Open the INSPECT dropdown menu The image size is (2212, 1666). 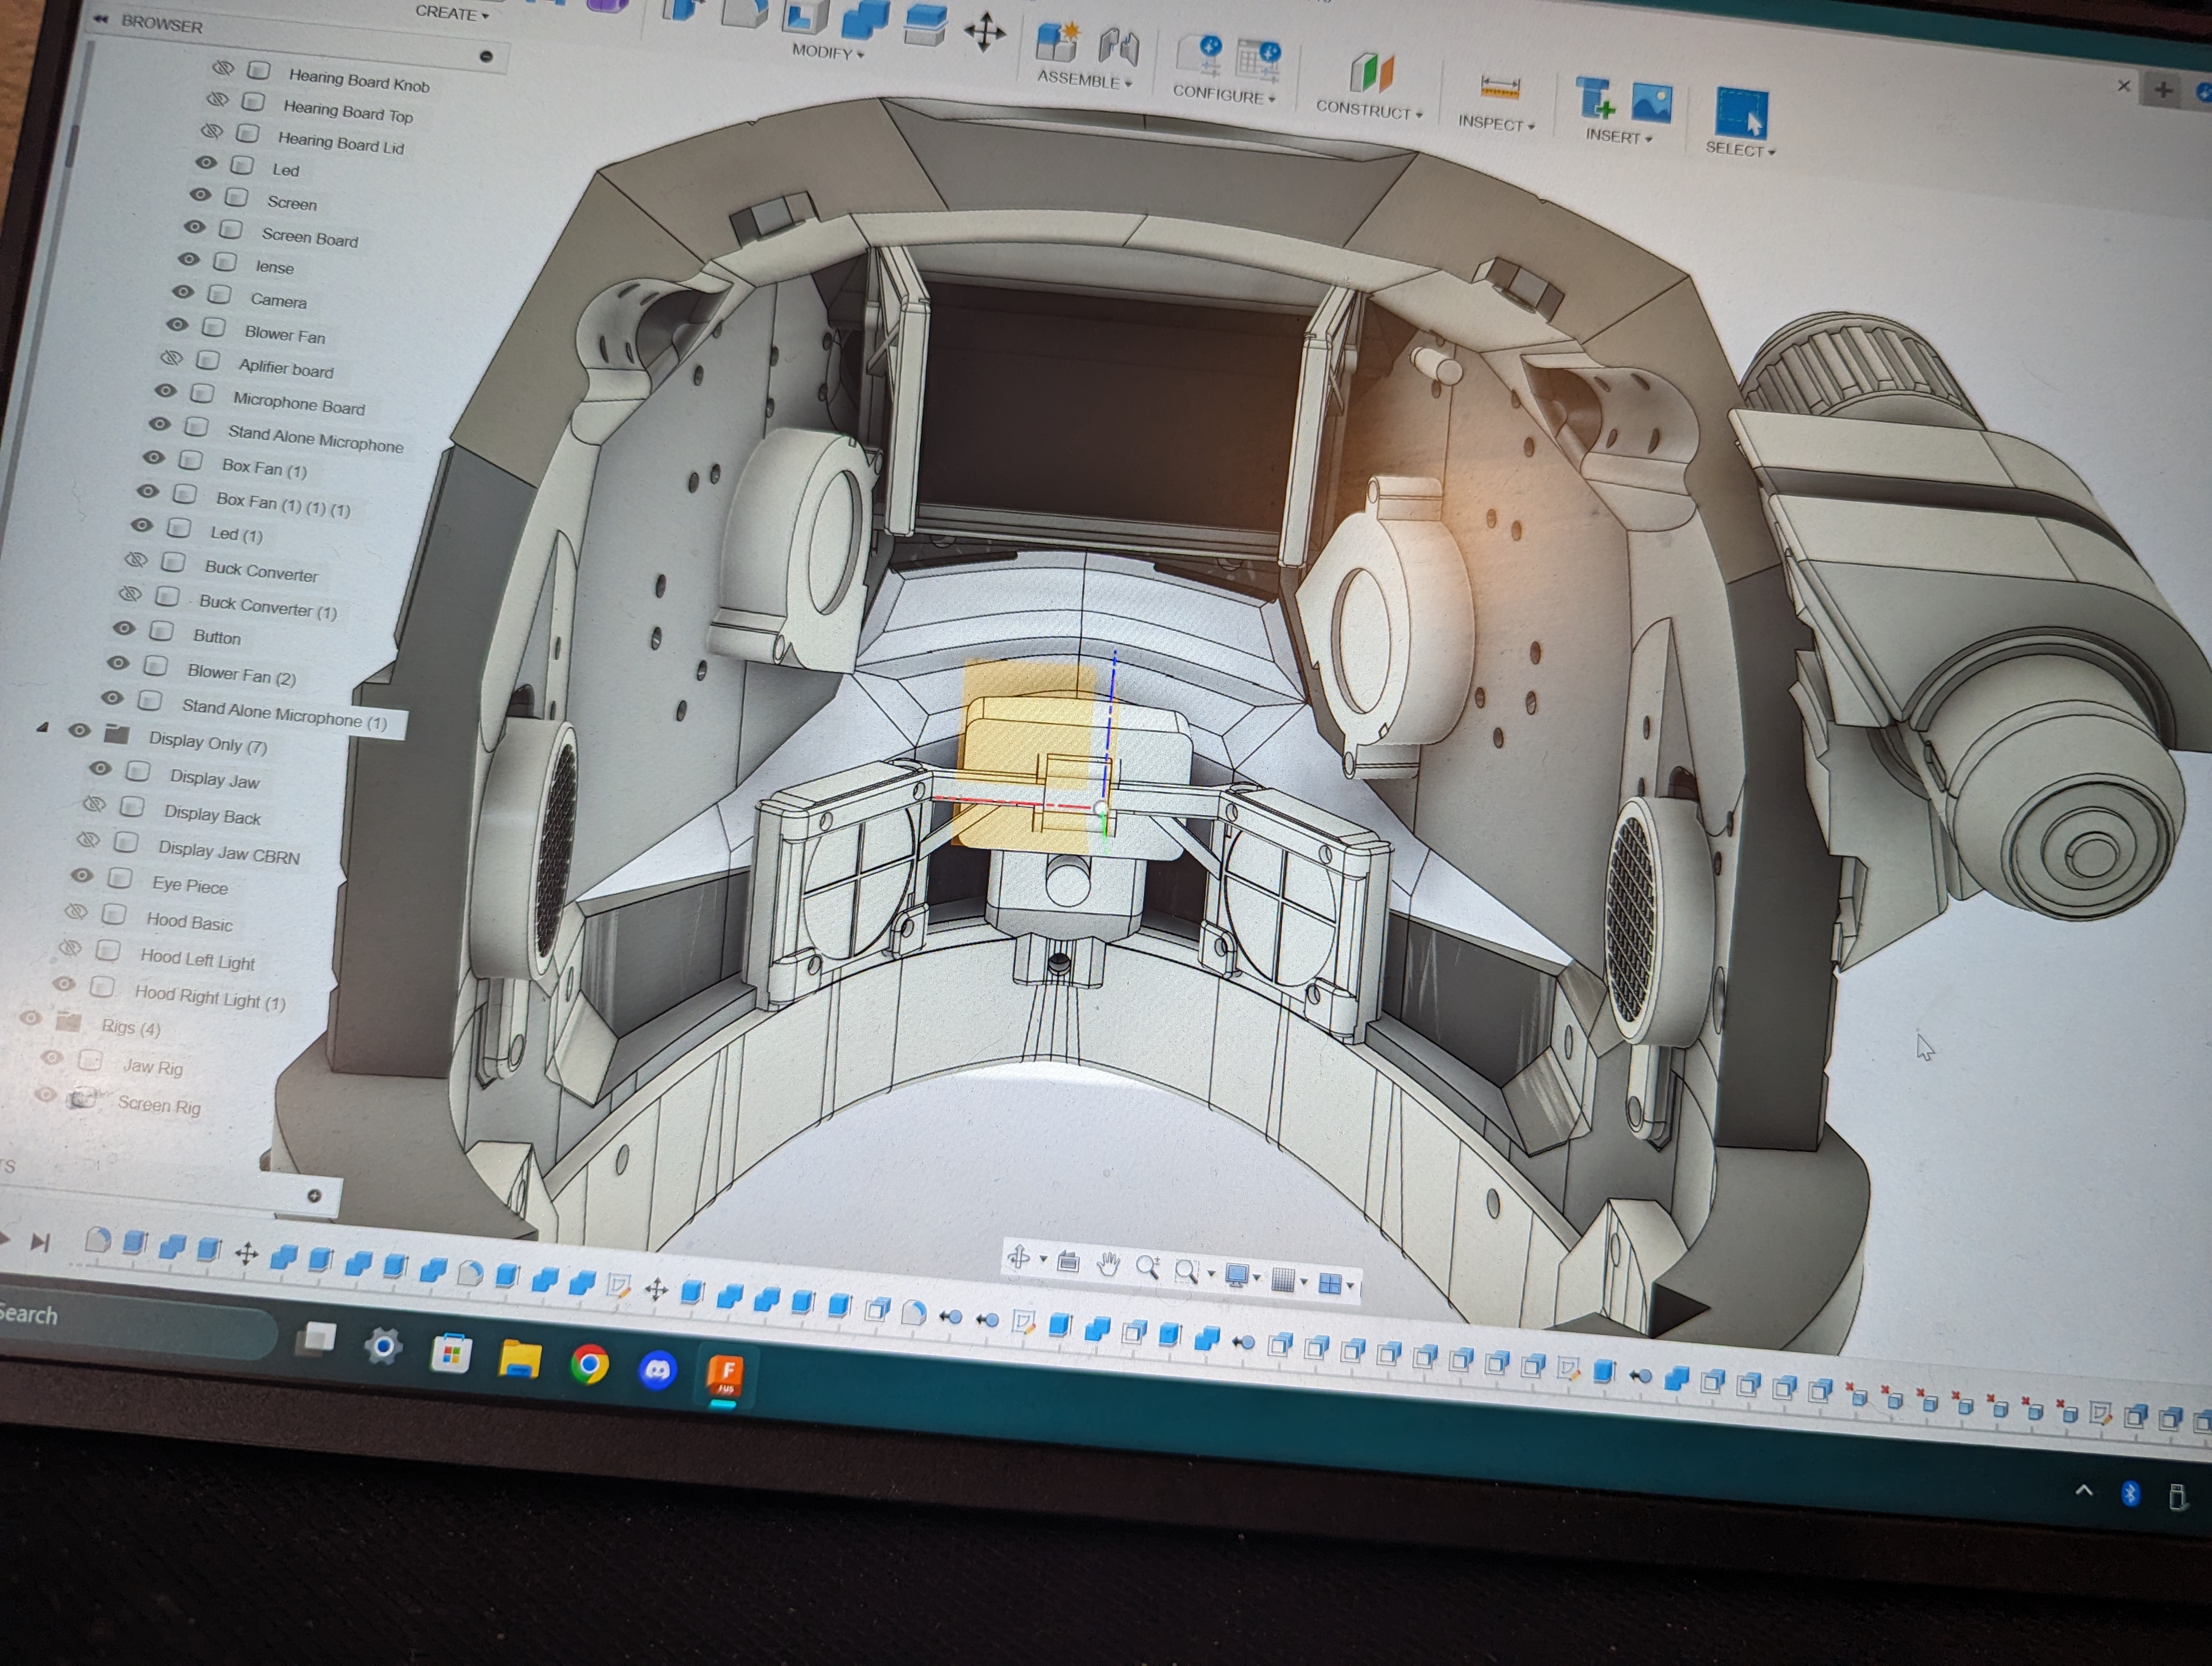[1496, 122]
